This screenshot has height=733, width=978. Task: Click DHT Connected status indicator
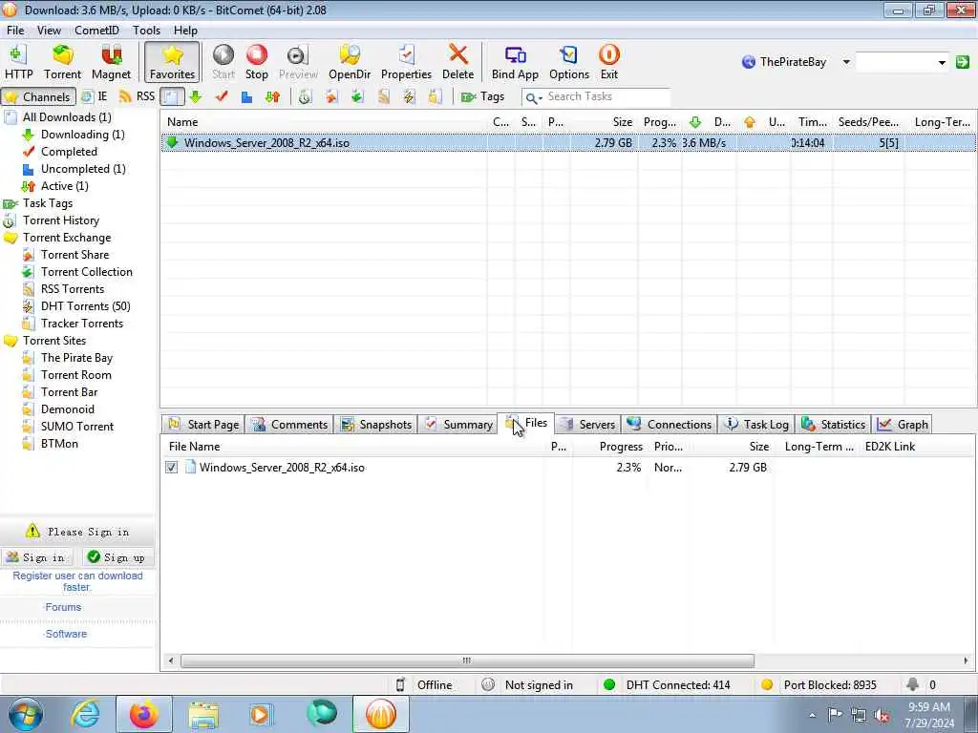(x=668, y=685)
